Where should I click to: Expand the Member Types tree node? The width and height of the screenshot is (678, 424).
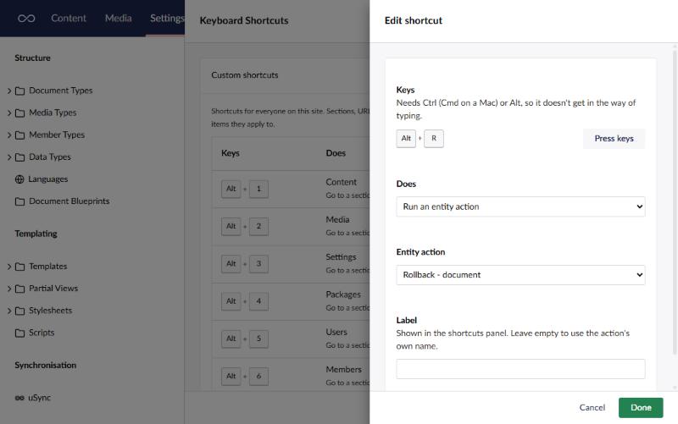9,135
